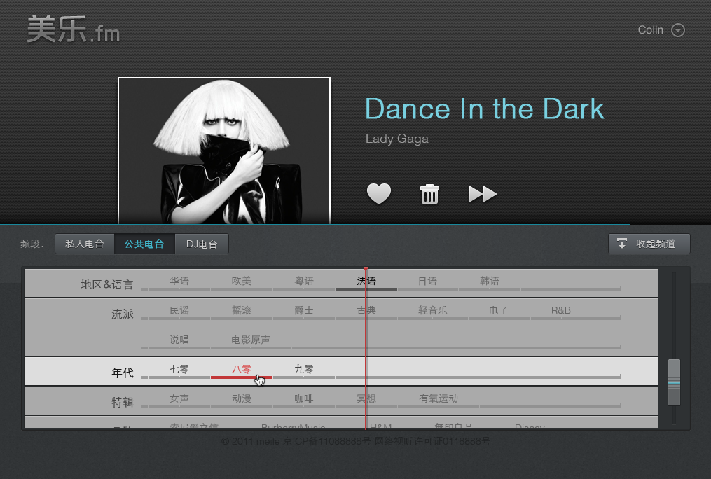
Task: Click the channel list scrollbar thumb
Action: pos(675,382)
